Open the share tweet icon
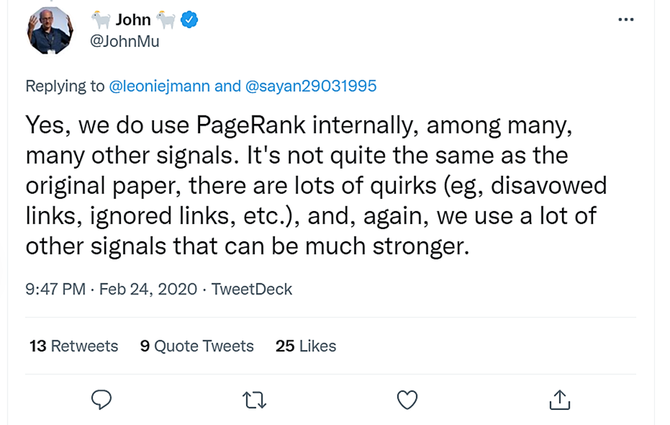670x425 pixels. pyautogui.click(x=560, y=399)
